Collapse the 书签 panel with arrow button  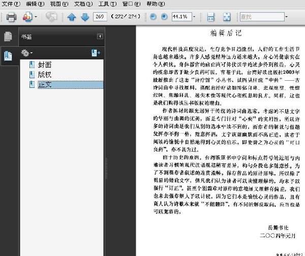(100, 37)
